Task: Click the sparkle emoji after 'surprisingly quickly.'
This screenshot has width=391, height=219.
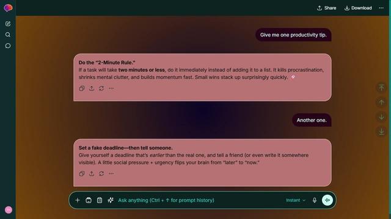Action: [293, 77]
